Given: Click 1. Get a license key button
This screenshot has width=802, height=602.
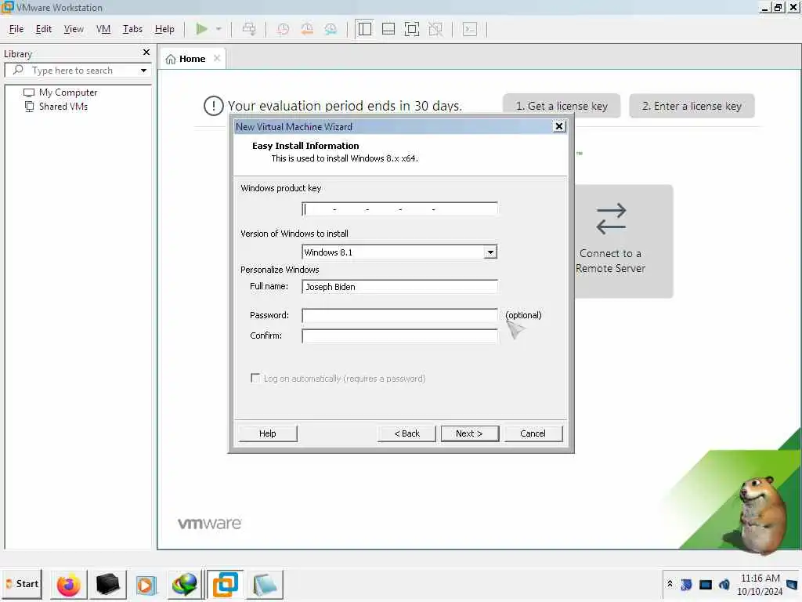Looking at the screenshot, I should tap(562, 106).
